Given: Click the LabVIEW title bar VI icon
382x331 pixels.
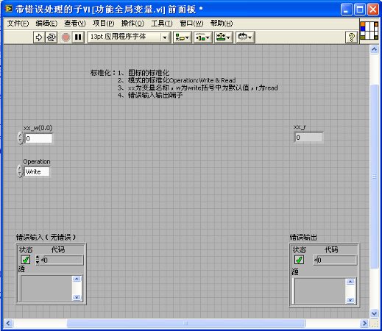Looking at the screenshot, I should [9, 9].
